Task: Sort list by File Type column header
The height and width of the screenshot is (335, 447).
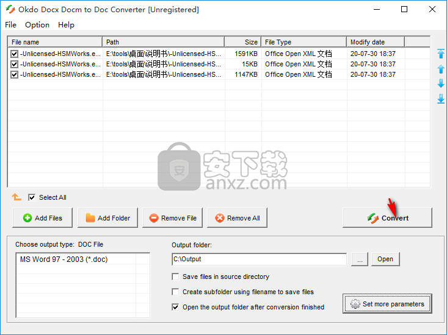Action: click(304, 42)
